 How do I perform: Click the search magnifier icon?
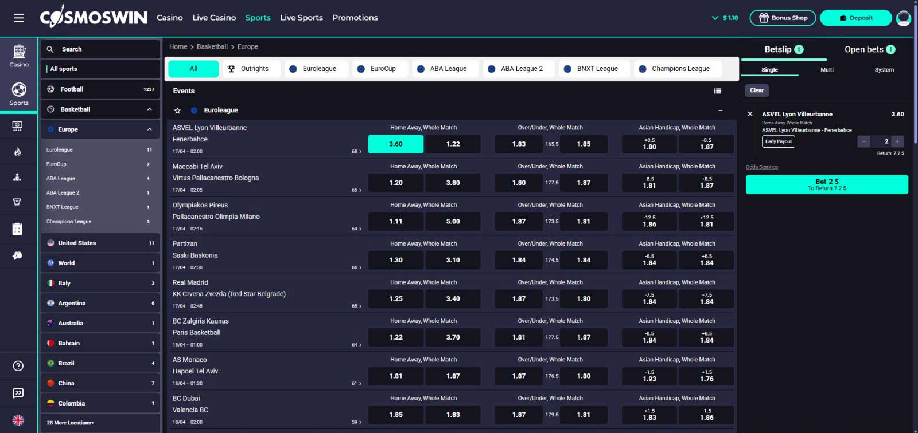[x=50, y=49]
